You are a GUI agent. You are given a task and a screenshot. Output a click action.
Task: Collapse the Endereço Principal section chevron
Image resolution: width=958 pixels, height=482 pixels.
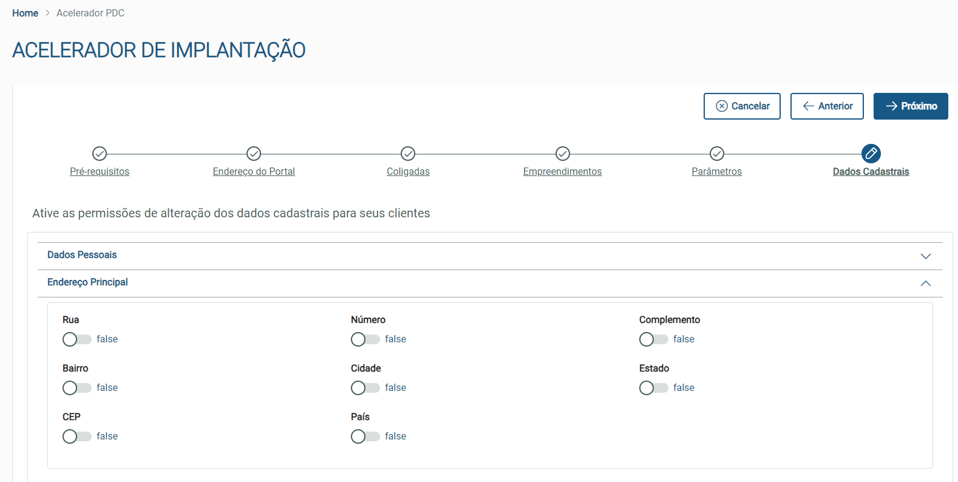point(926,283)
